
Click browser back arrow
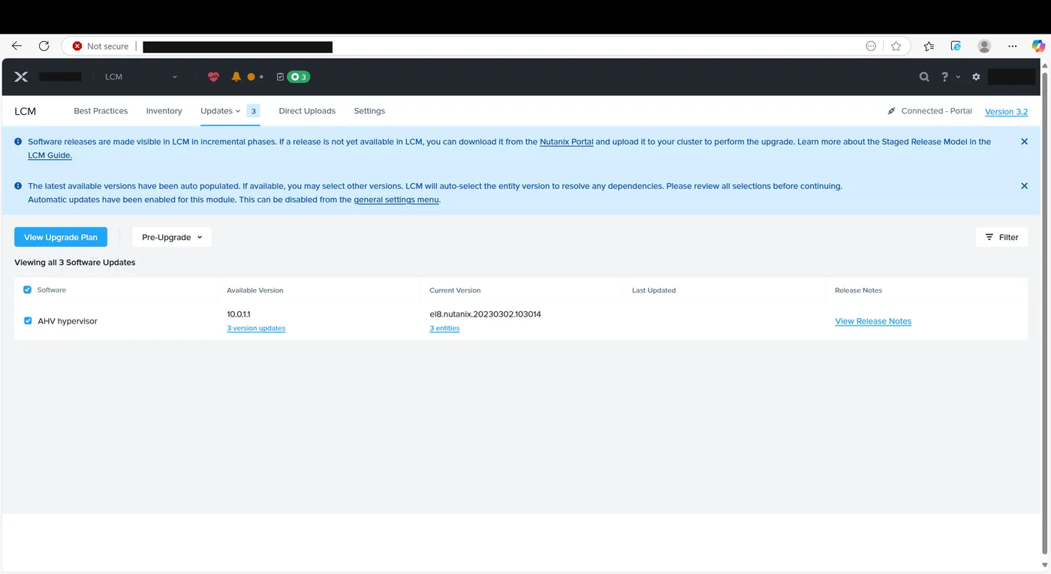click(17, 46)
